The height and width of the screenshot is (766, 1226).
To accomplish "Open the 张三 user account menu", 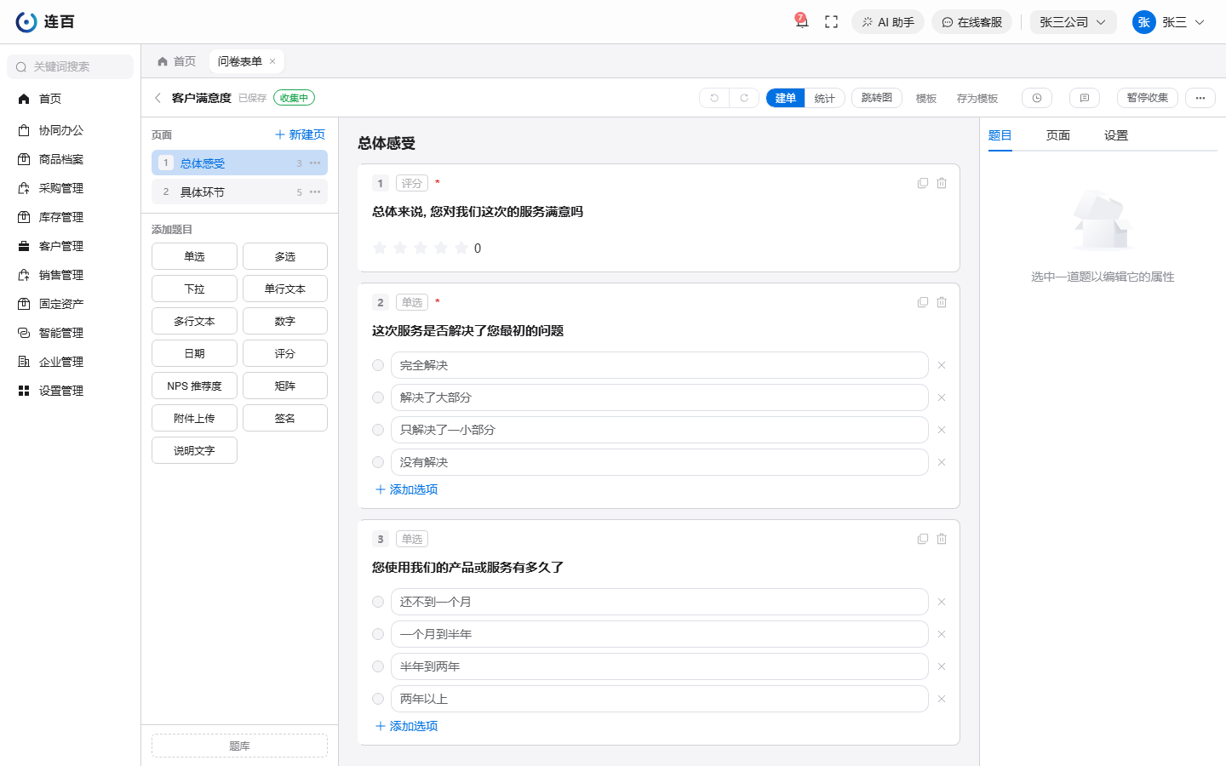I will click(1168, 22).
